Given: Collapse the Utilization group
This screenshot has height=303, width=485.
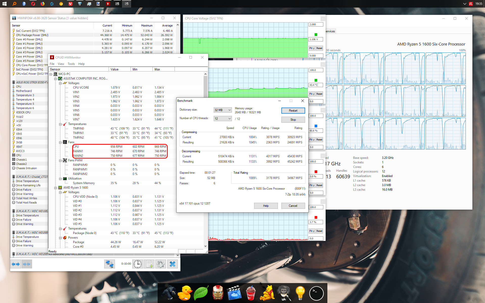Looking at the screenshot, I should pos(60,179).
